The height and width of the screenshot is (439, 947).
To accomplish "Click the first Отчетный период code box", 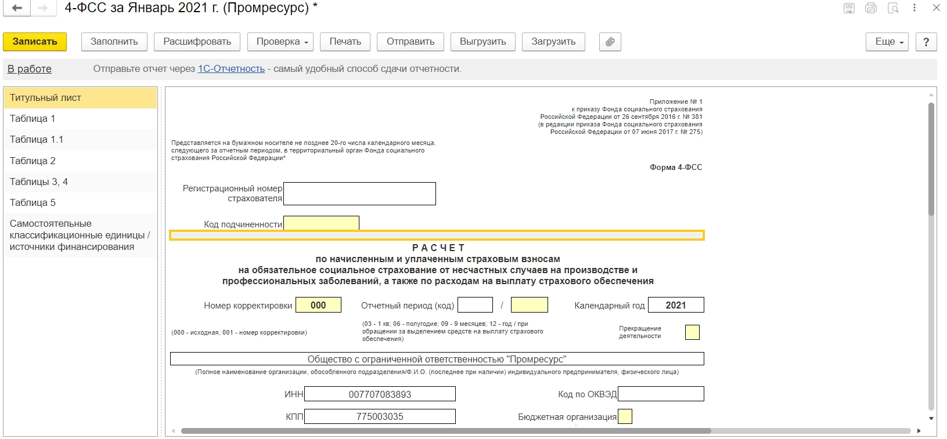I will click(475, 305).
